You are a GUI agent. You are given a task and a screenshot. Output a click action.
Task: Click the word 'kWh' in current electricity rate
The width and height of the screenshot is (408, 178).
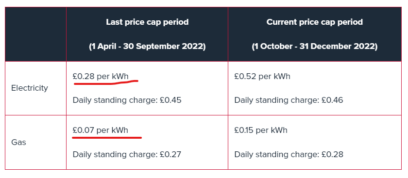click(x=282, y=77)
